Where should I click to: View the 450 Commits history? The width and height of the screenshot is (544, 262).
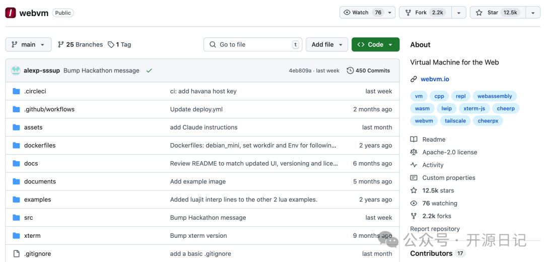368,71
